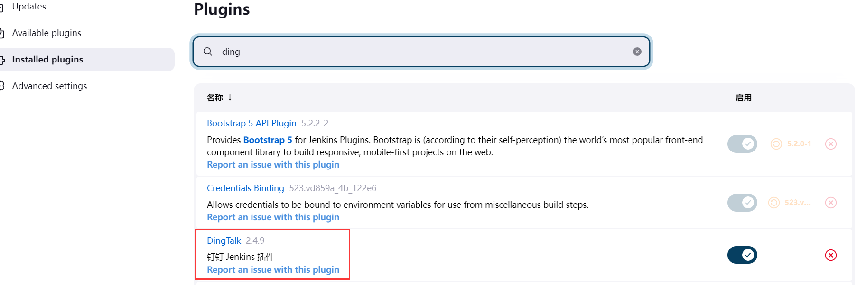Report an issue with Bootstrap 5 plugin
Screen dimensions: 857x285
tap(273, 165)
